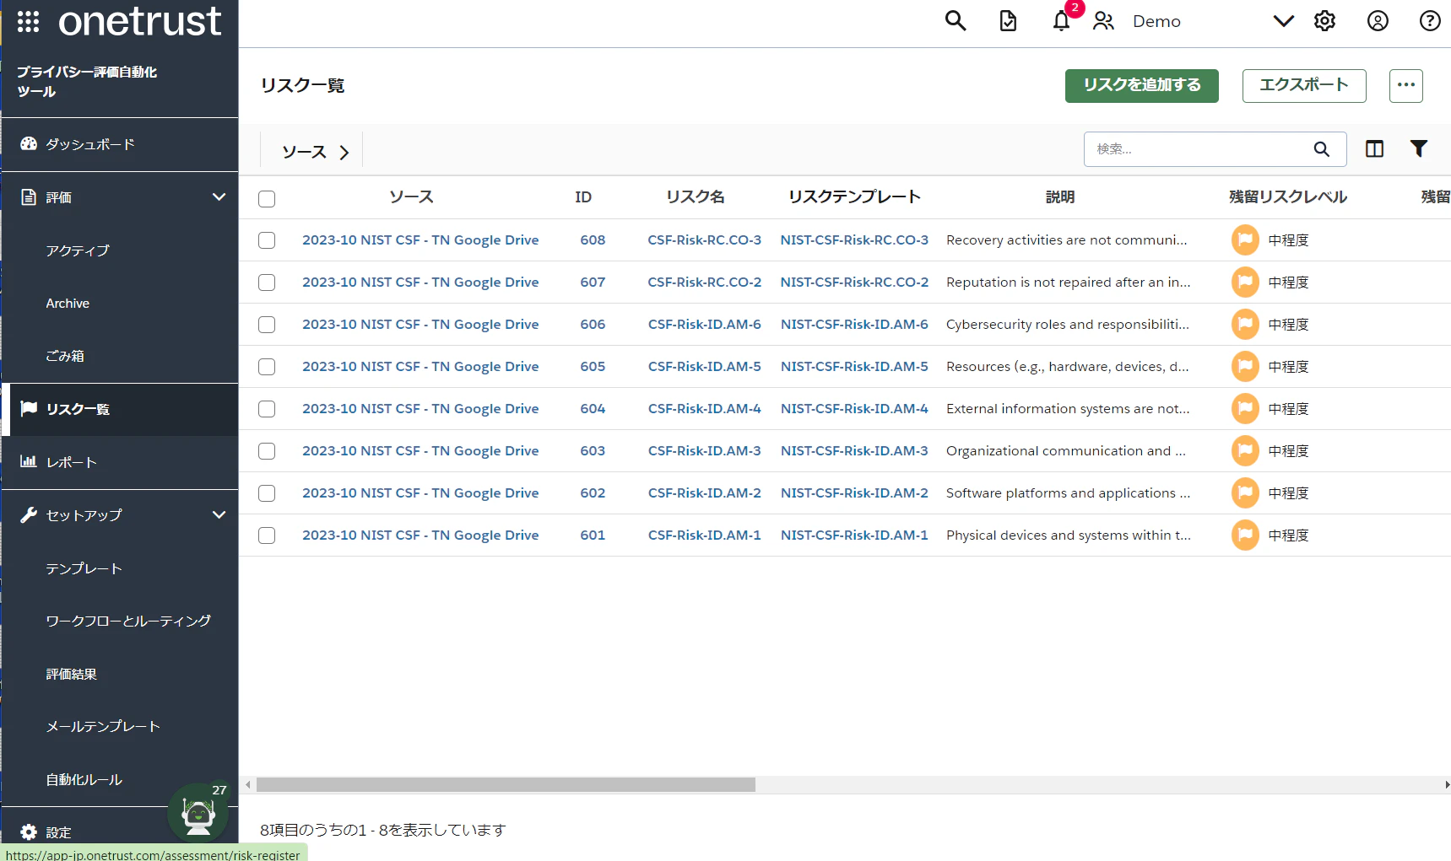This screenshot has width=1451, height=861.
Task: Click the risk level flag icon for ID 607
Action: tap(1245, 283)
